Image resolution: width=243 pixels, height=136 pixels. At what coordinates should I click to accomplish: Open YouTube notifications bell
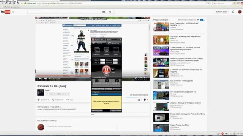233,12
